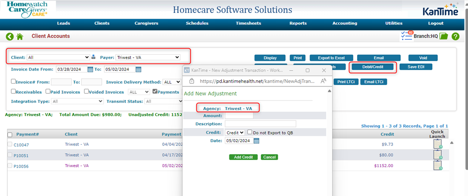The height and width of the screenshot is (196, 468).
Task: Open payment number P10051 link
Action: [22, 155]
